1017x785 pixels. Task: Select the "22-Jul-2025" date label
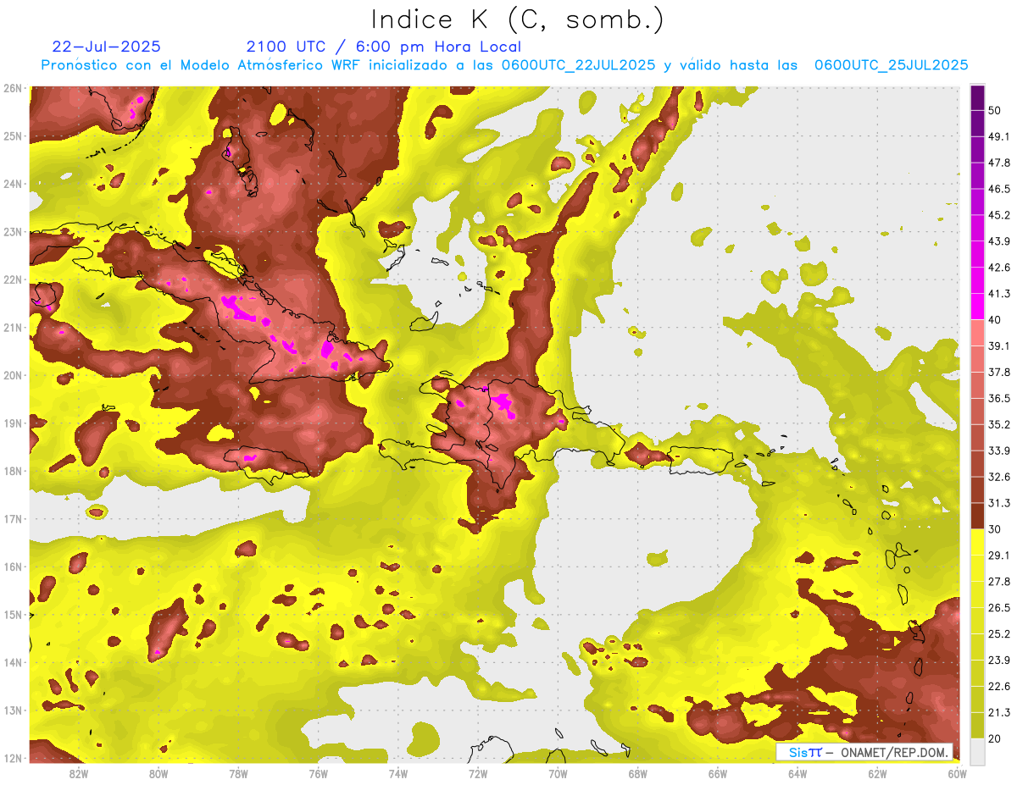(x=106, y=47)
